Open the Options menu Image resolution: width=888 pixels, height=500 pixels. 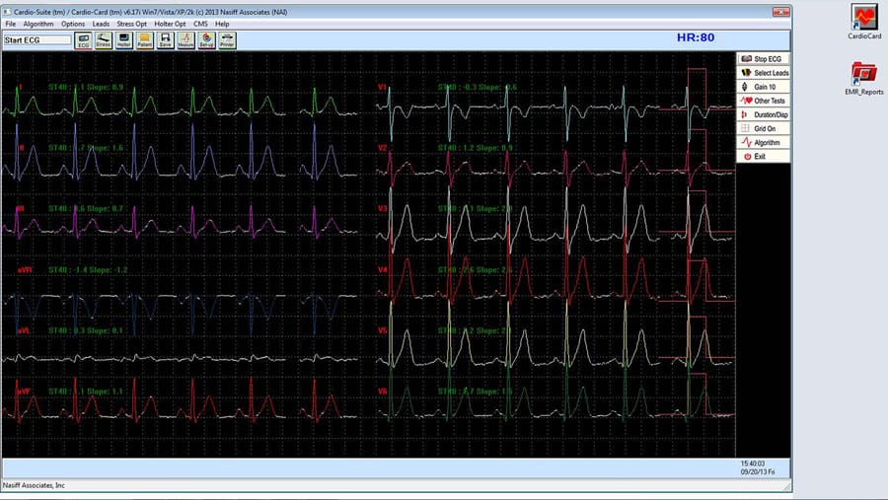tap(73, 23)
